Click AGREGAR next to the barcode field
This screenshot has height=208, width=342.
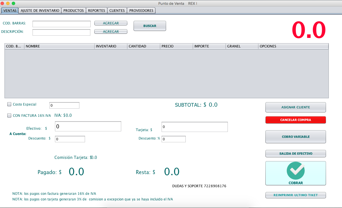111,23
